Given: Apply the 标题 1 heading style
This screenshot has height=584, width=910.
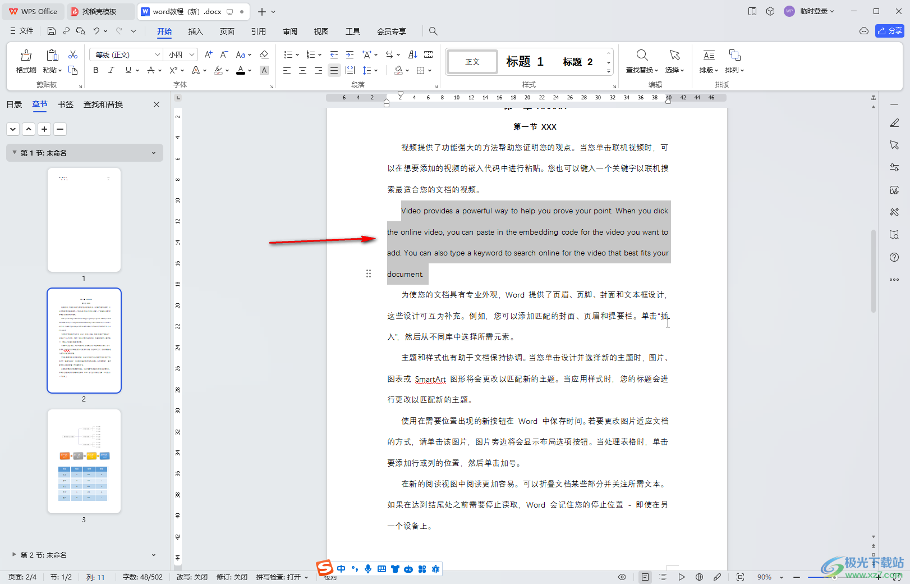Looking at the screenshot, I should (x=525, y=62).
